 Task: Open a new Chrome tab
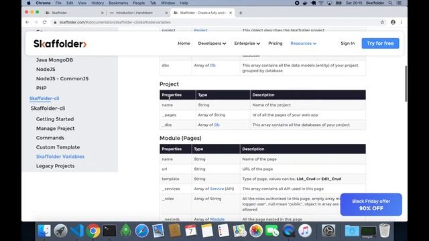pos(241,13)
